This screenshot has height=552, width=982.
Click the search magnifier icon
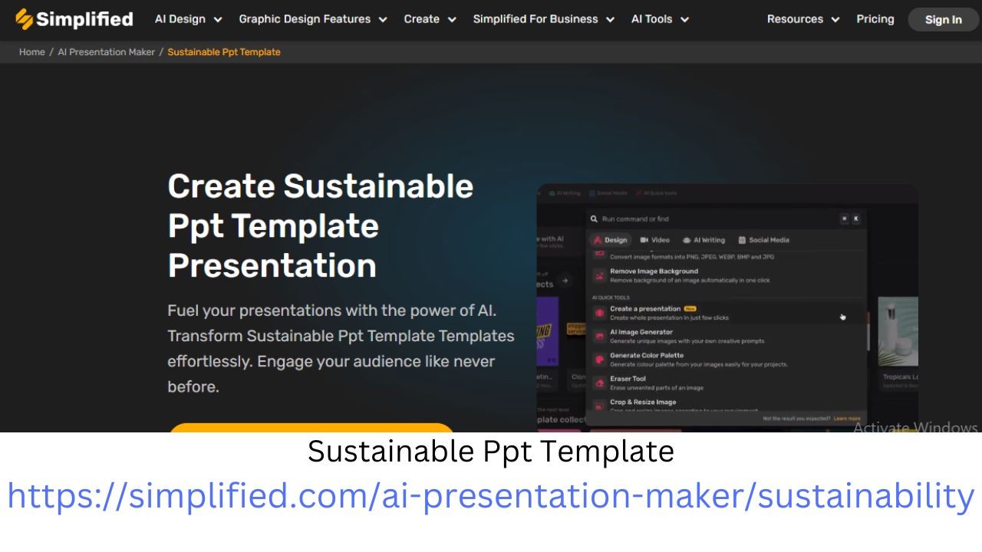coord(595,219)
